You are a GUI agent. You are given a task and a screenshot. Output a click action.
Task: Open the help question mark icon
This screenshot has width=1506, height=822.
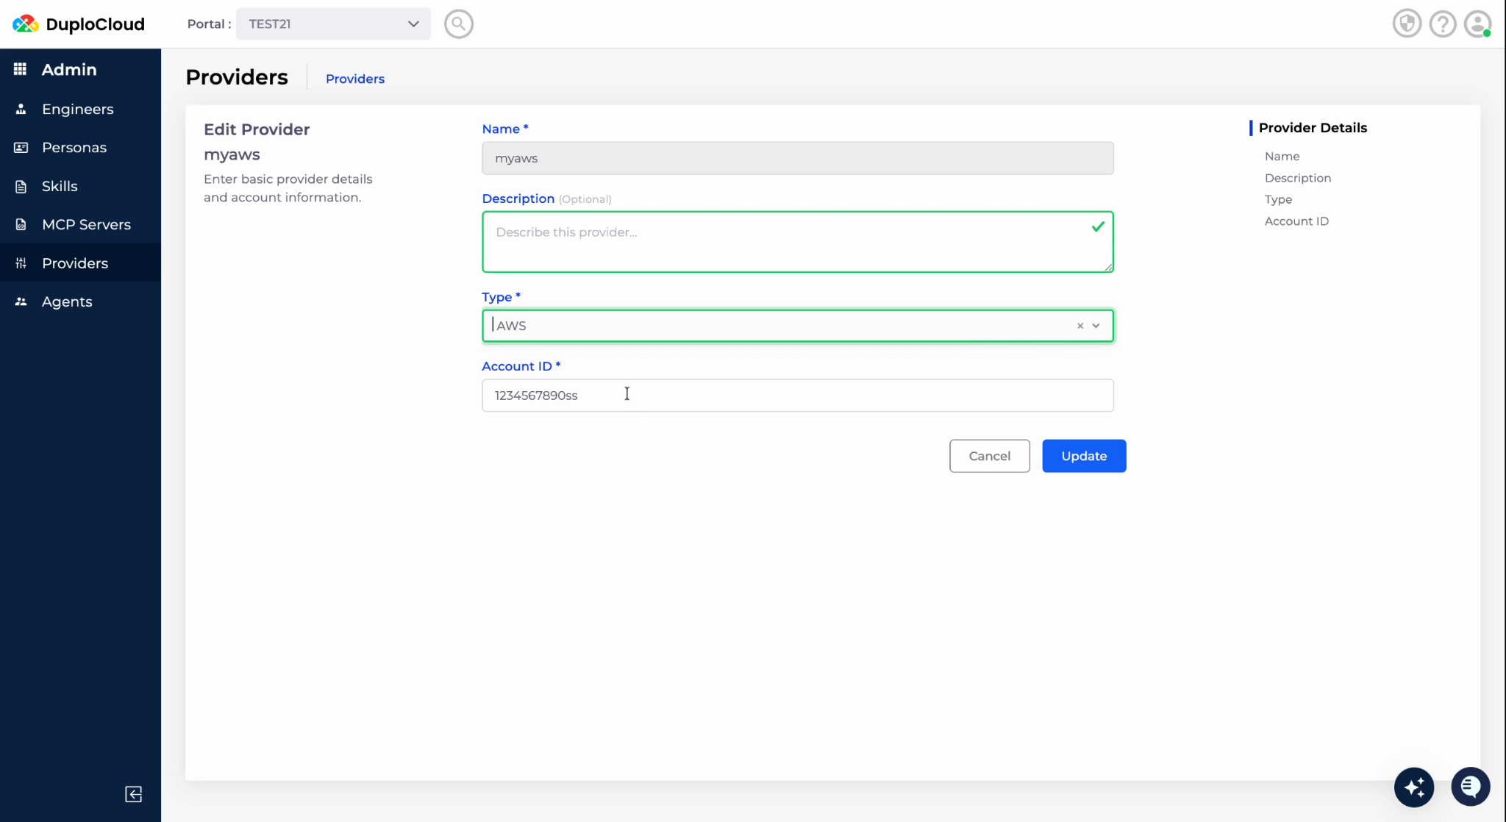tap(1442, 24)
